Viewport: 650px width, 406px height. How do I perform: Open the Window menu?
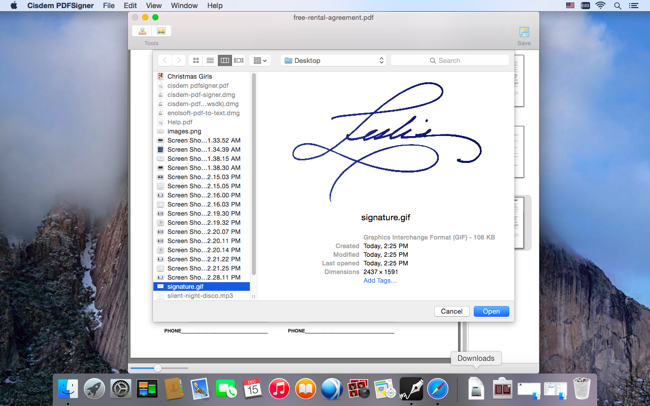pyautogui.click(x=184, y=6)
